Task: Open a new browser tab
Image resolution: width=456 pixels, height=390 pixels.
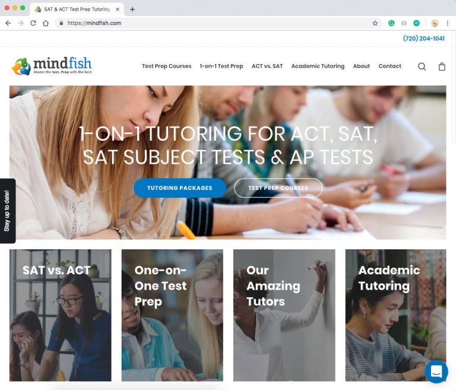Action: [132, 9]
